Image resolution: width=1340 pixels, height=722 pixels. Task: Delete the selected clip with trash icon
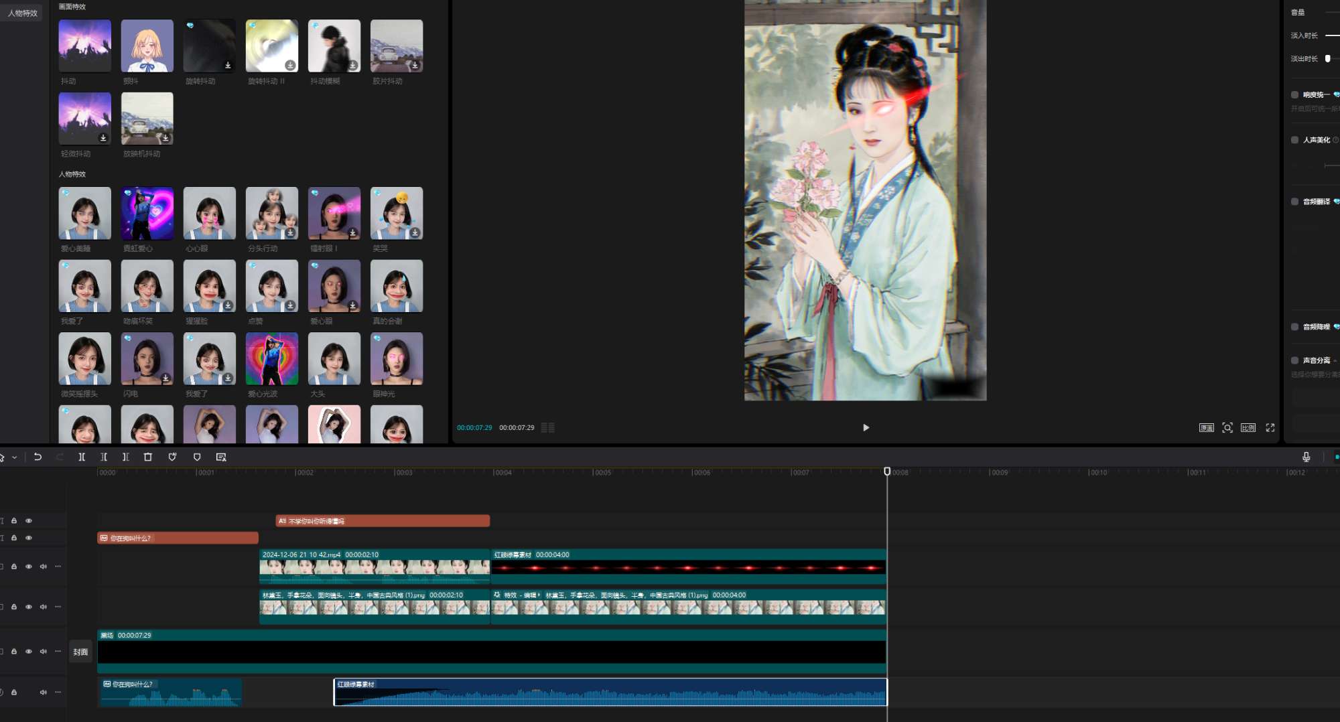click(148, 457)
